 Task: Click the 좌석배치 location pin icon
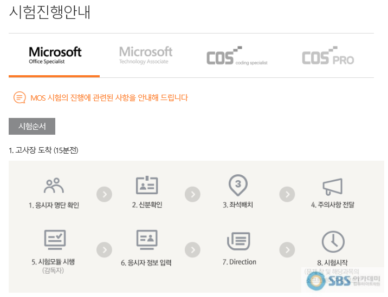(238, 186)
